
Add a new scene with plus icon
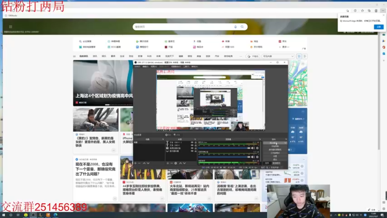135,163
